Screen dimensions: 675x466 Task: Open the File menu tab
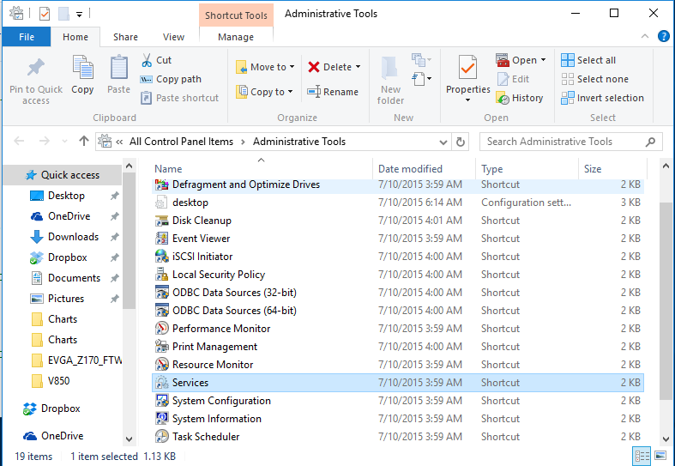point(27,37)
